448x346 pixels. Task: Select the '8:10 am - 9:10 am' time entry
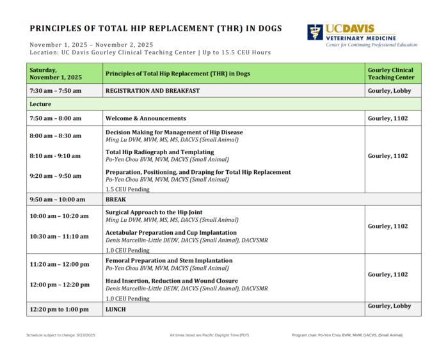(55, 155)
